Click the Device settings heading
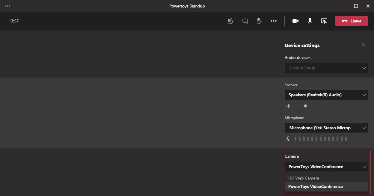 [302, 45]
